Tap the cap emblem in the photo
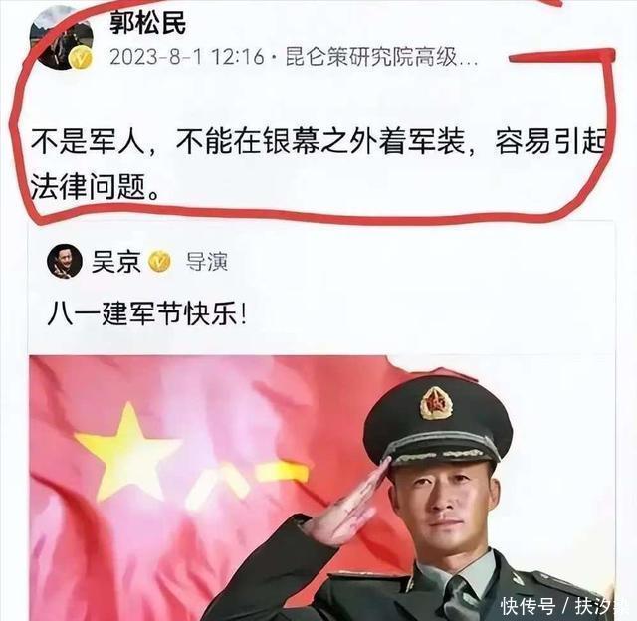Screen dimensions: 637x621 [x=436, y=404]
